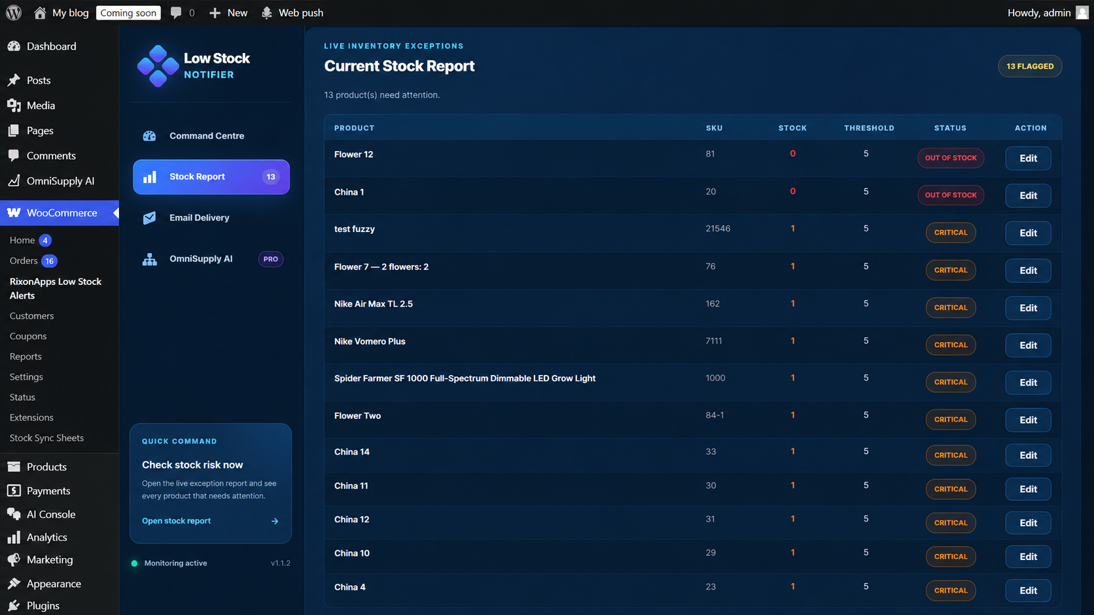The width and height of the screenshot is (1094, 615).
Task: Click the Analytics bar chart icon
Action: click(14, 537)
